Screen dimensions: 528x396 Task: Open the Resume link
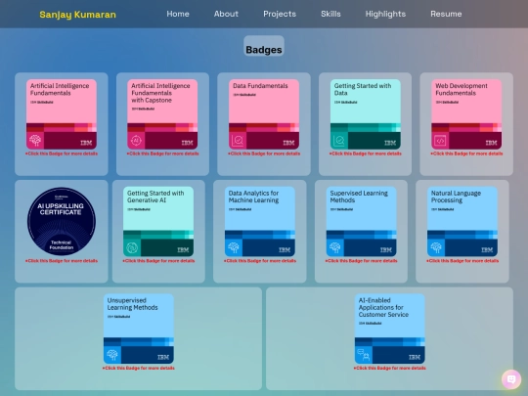[x=446, y=14]
